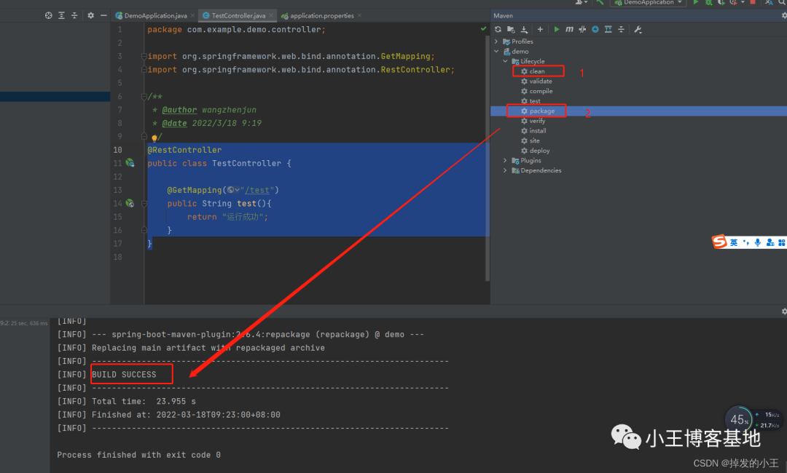Collapse test() method fold at line 14
The height and width of the screenshot is (473, 787).
(144, 204)
